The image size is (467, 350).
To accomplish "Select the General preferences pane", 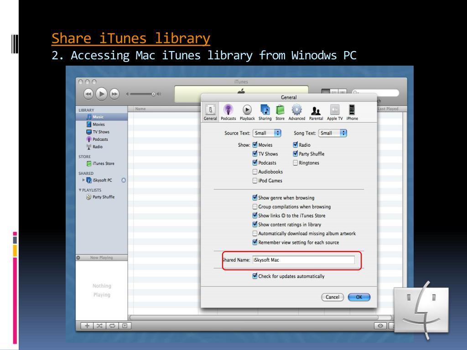I will pyautogui.click(x=210, y=112).
